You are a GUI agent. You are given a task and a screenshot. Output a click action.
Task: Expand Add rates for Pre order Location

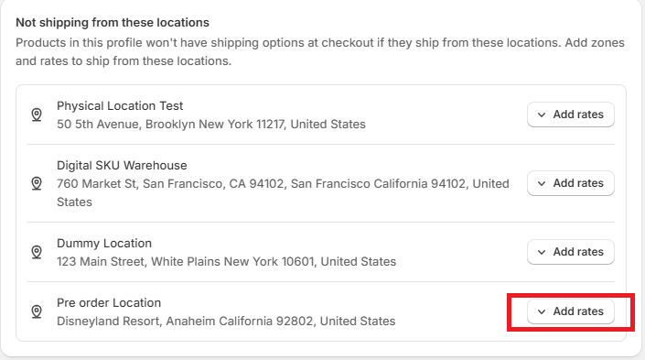click(x=571, y=311)
